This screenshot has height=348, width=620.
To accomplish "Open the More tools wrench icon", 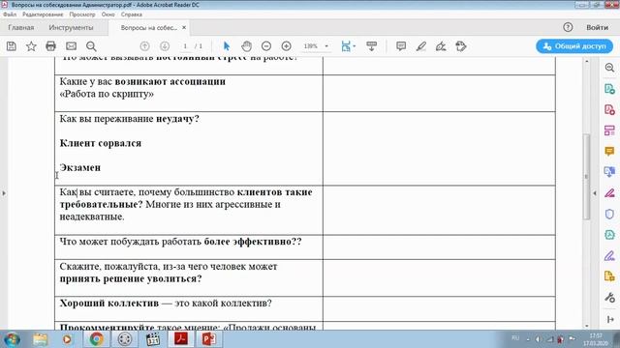I will click(609, 298).
